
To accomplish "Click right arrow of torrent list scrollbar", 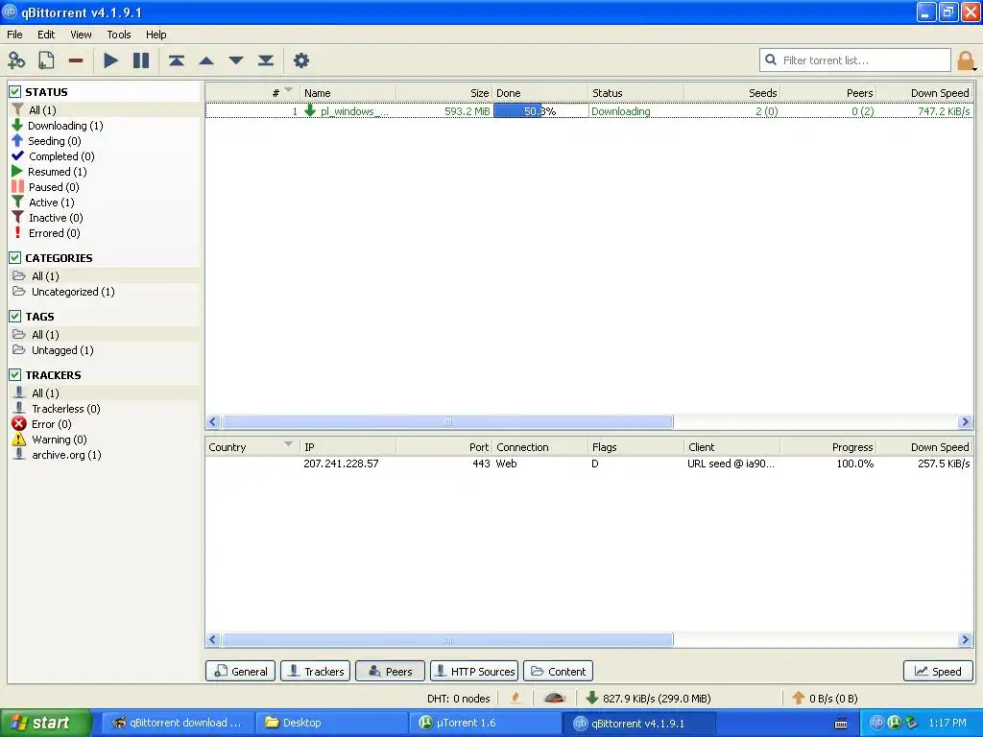I will [966, 422].
